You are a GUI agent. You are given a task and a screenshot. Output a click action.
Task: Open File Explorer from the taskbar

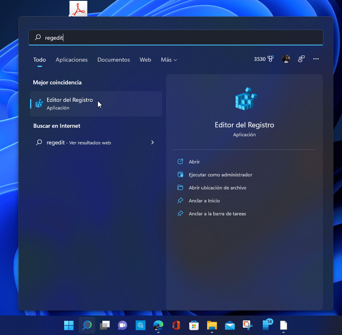pos(212,325)
